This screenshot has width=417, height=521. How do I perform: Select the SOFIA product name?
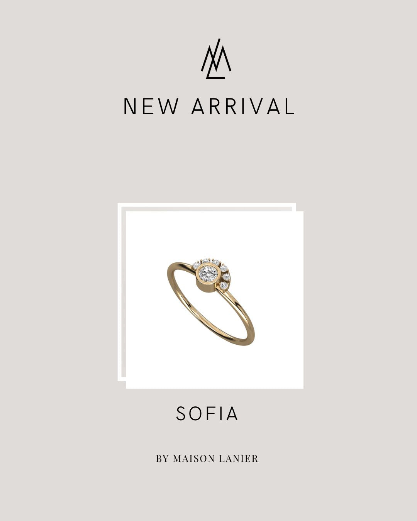coord(207,414)
